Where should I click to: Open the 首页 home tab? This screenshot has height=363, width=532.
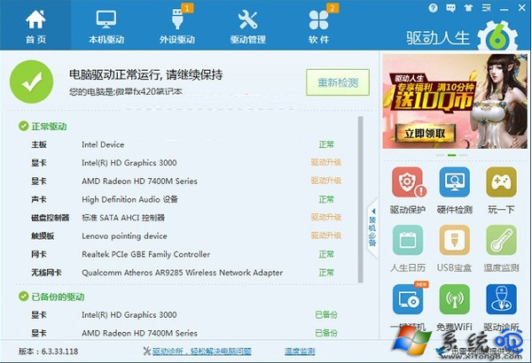pyautogui.click(x=35, y=26)
